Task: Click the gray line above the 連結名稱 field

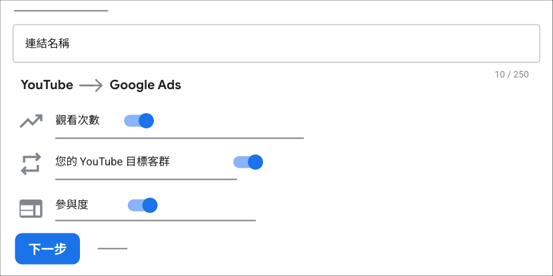Action: (x=61, y=11)
